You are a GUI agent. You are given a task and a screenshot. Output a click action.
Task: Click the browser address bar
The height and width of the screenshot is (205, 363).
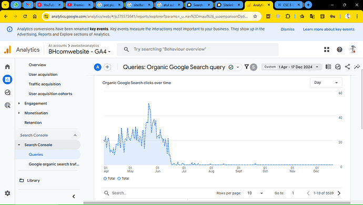149,16
